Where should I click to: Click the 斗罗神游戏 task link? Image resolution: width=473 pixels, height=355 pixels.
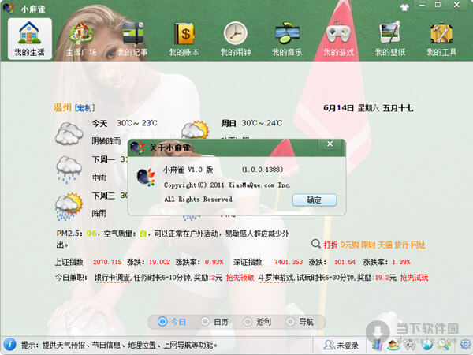point(276,278)
